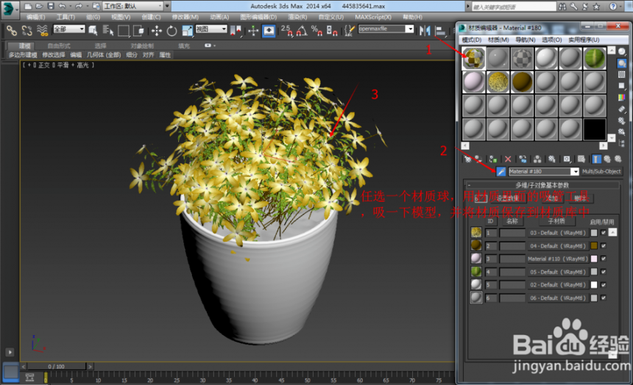Toggle the Angle Snap icon
Image resolution: width=633 pixels, height=385 pixels.
[302, 31]
